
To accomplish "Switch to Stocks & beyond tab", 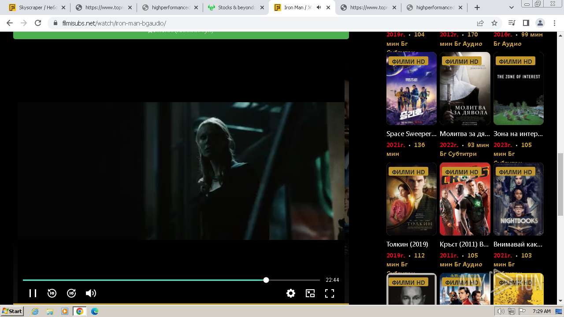I will [235, 7].
